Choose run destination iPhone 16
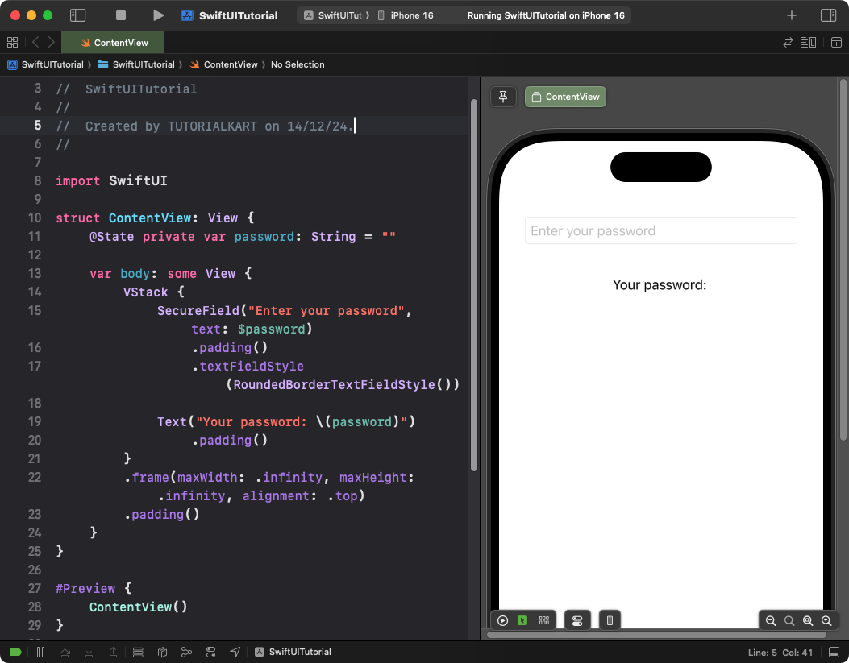 coord(406,15)
